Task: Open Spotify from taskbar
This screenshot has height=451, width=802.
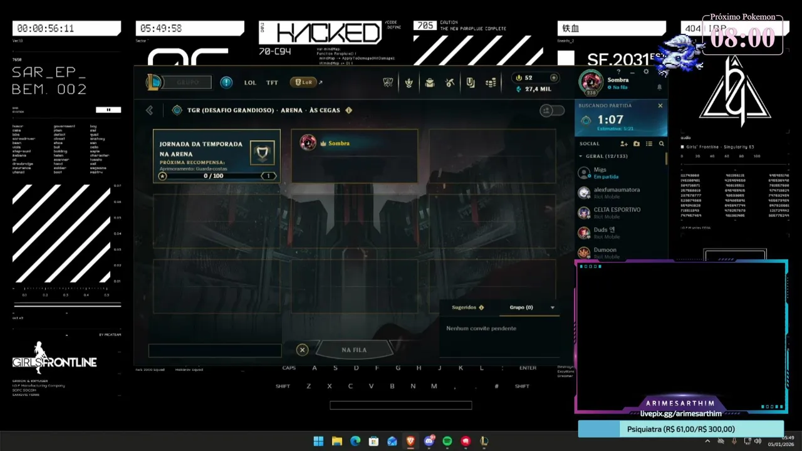Action: pyautogui.click(x=447, y=441)
